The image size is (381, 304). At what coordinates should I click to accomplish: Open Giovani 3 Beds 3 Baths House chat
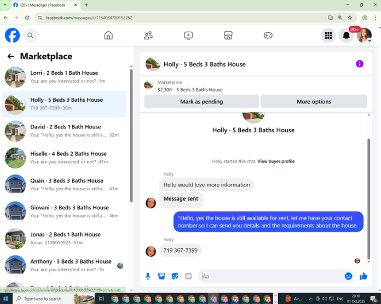[64, 212]
